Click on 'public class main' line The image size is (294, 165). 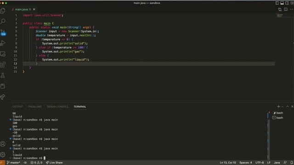click(x=38, y=23)
